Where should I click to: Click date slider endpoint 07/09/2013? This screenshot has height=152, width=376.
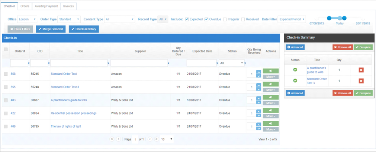pyautogui.click(x=316, y=18)
